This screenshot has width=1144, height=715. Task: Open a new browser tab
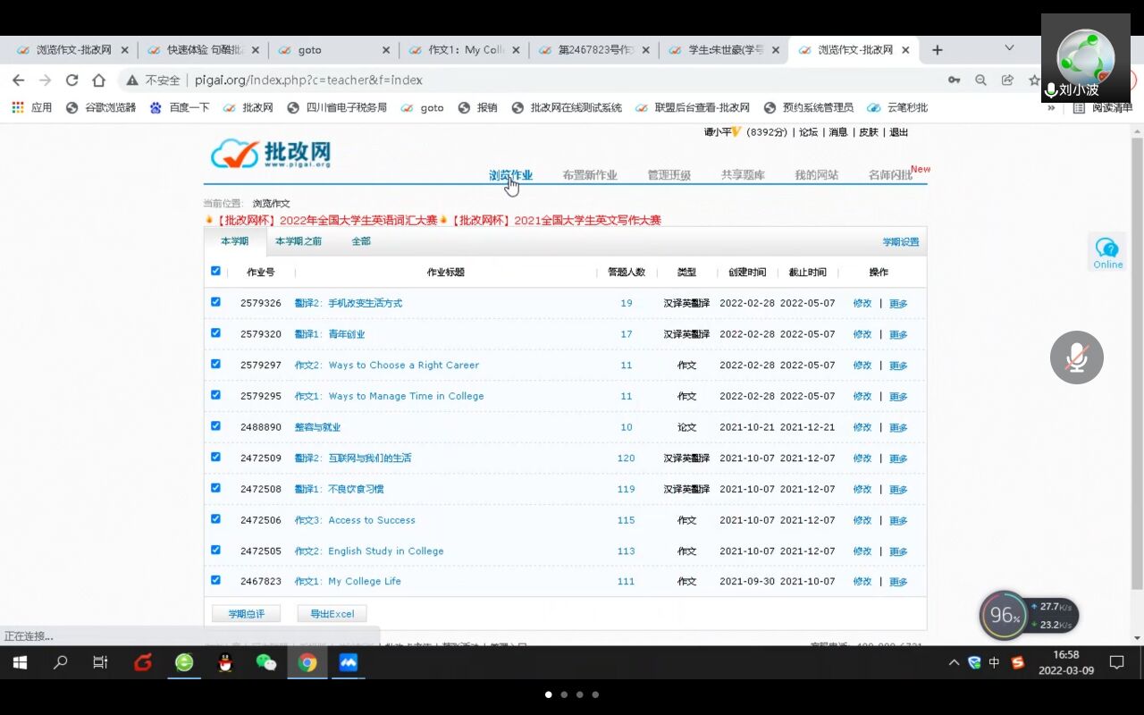[937, 50]
